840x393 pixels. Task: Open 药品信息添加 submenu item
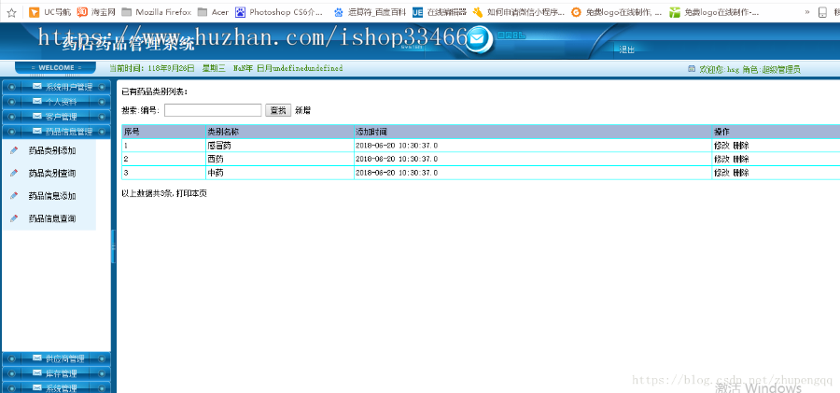pos(52,196)
